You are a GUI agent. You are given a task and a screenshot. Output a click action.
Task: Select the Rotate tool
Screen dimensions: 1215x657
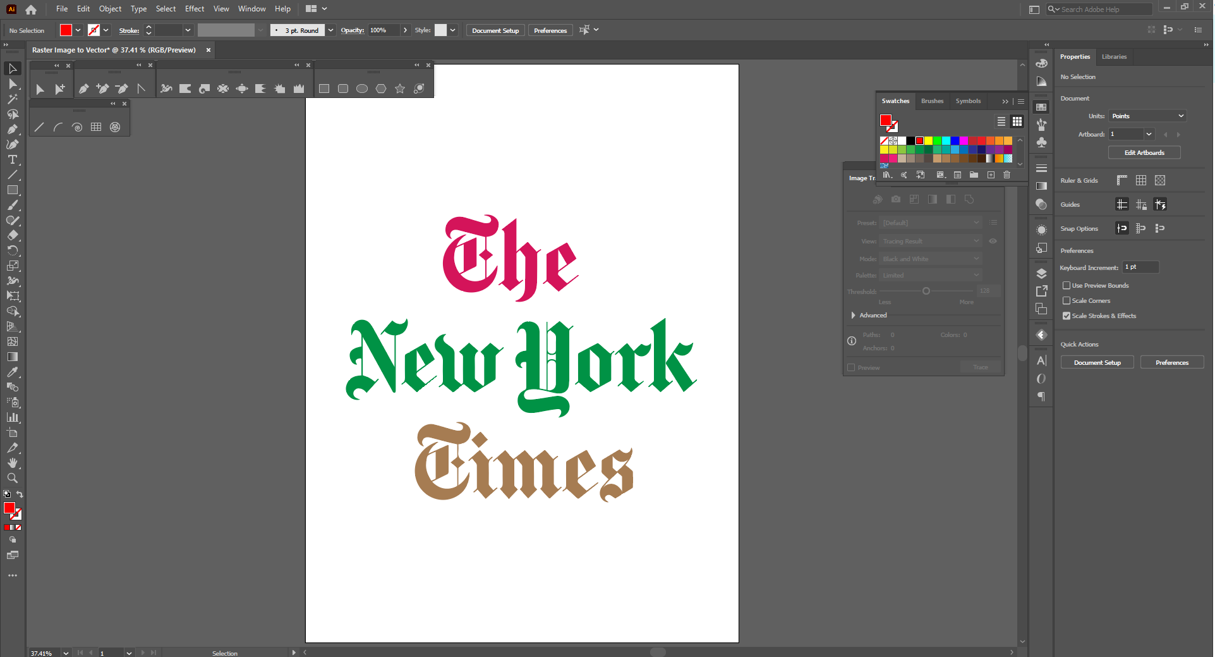click(x=12, y=250)
